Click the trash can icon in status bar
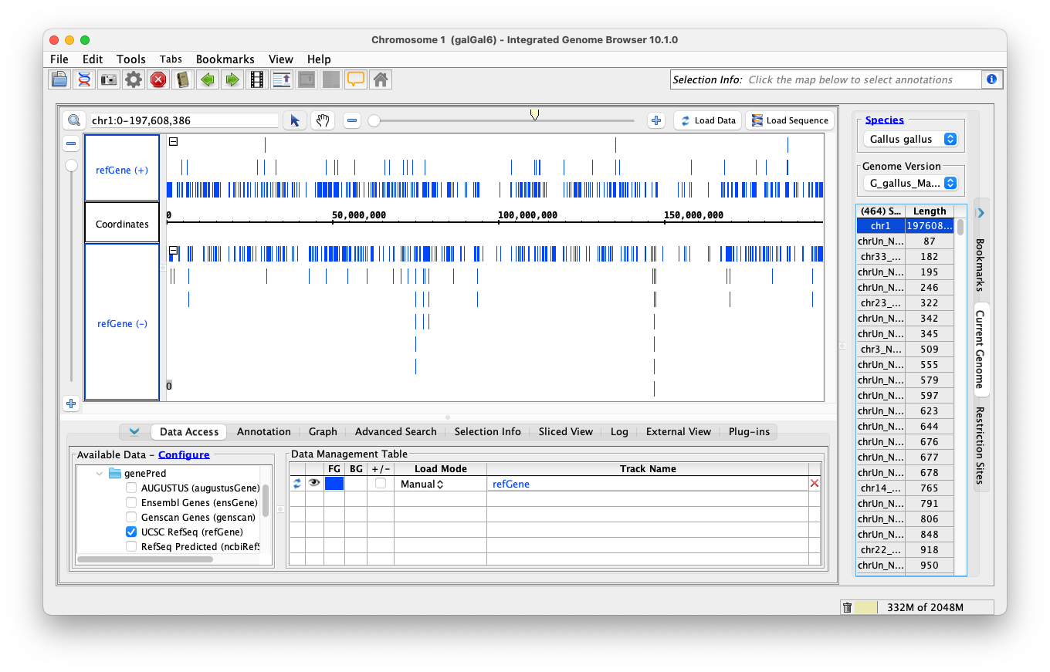This screenshot has width=1050, height=672. click(847, 607)
